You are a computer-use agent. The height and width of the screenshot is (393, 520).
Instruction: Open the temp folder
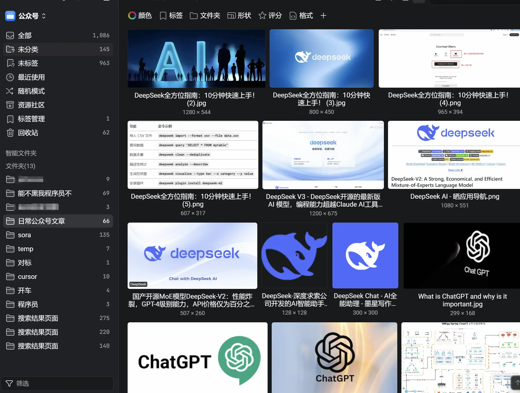click(58, 249)
